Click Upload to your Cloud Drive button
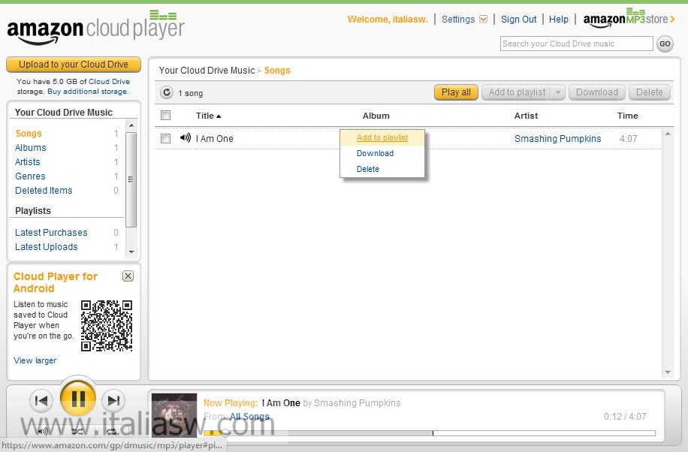The height and width of the screenshot is (452, 688). coord(74,65)
